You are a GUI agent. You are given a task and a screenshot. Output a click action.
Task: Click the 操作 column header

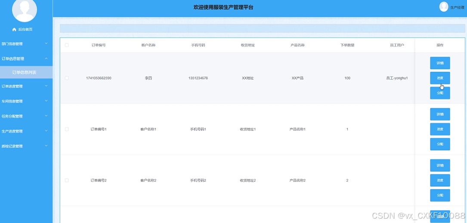tap(440, 45)
